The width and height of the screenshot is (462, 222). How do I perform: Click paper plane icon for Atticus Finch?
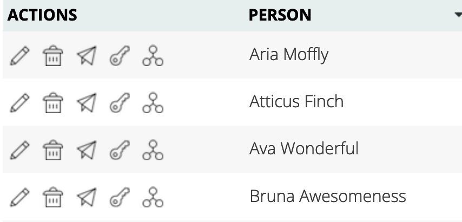85,102
